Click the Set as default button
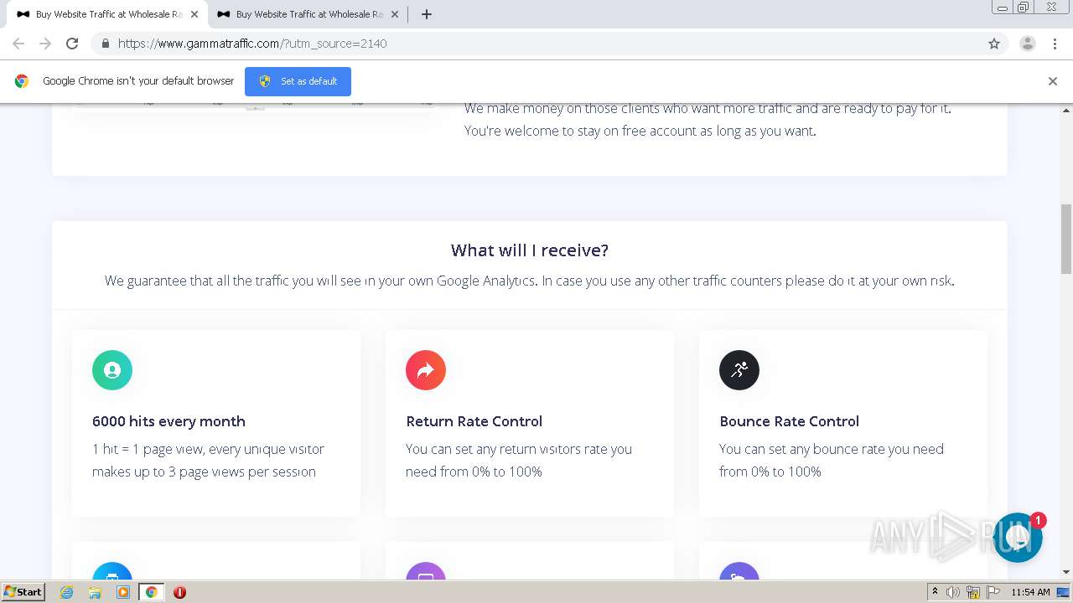The height and width of the screenshot is (603, 1073). pos(298,81)
